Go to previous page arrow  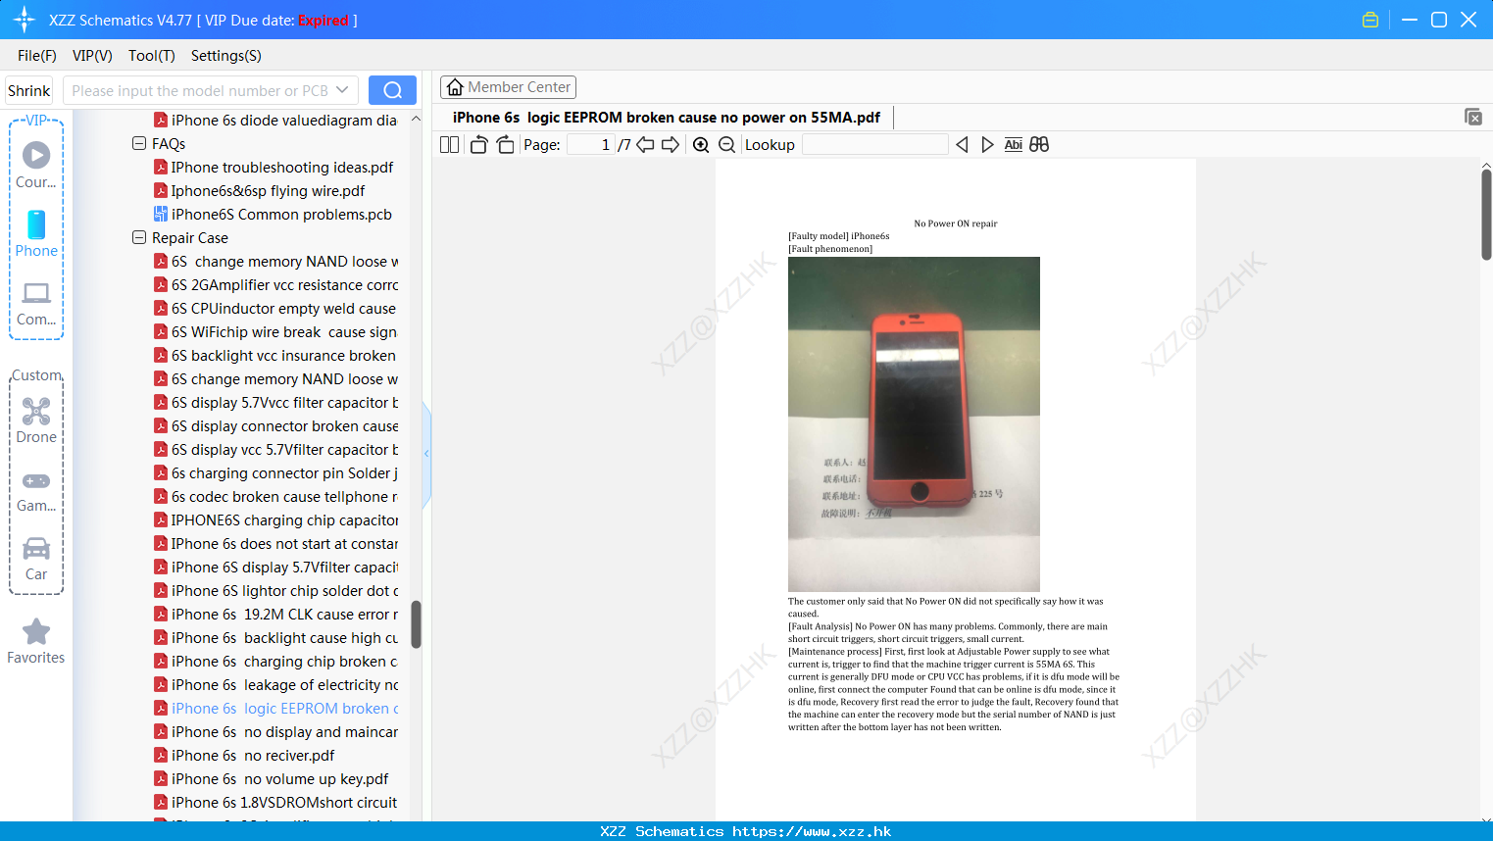[x=645, y=145]
